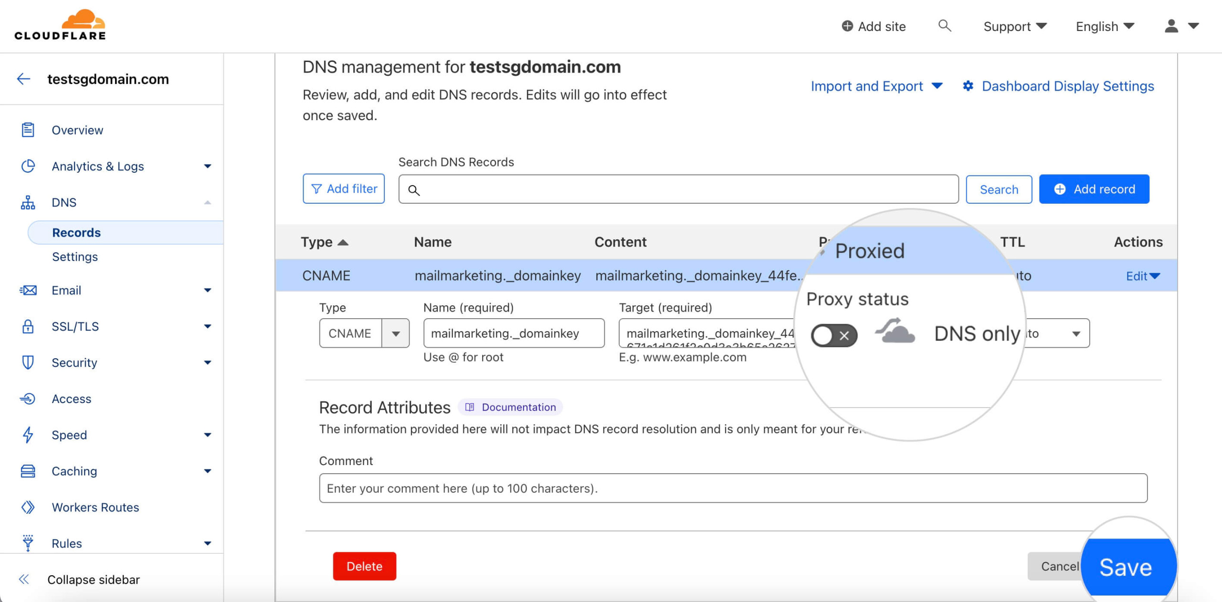Click the Delete record button
The height and width of the screenshot is (602, 1222).
pyautogui.click(x=365, y=567)
